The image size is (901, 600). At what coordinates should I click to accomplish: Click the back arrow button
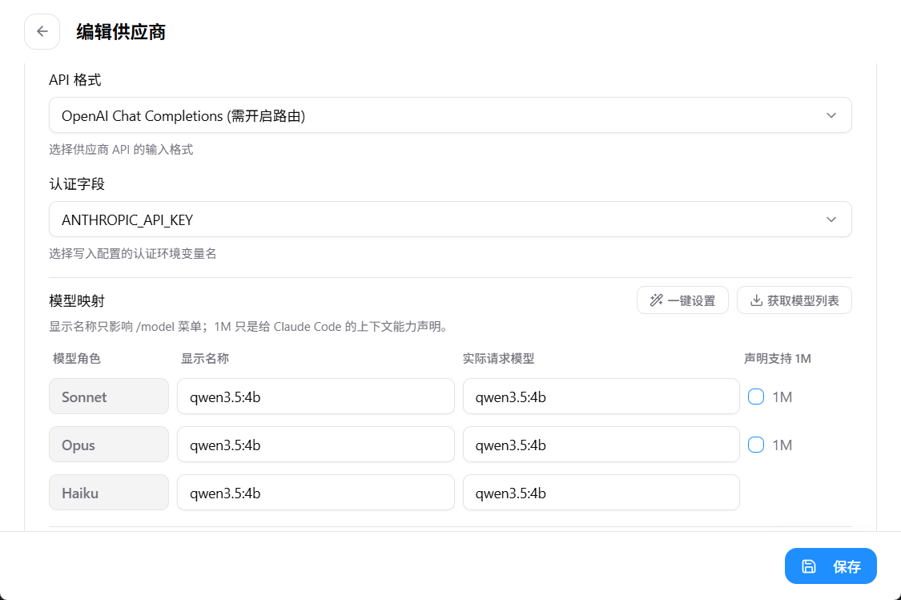42,31
